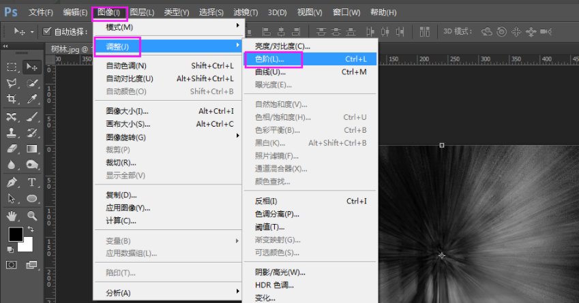Choose 画布大小(S)... command
Image resolution: width=579 pixels, height=303 pixels.
click(x=168, y=124)
